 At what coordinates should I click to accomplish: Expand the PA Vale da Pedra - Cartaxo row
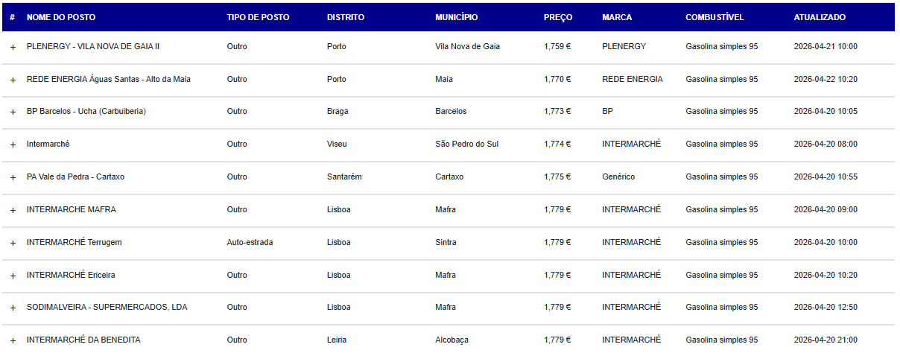tap(13, 177)
